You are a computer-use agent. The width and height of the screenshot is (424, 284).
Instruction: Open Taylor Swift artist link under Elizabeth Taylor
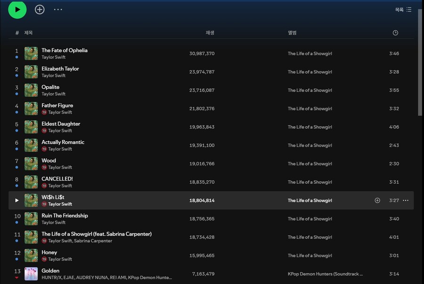(x=53, y=75)
